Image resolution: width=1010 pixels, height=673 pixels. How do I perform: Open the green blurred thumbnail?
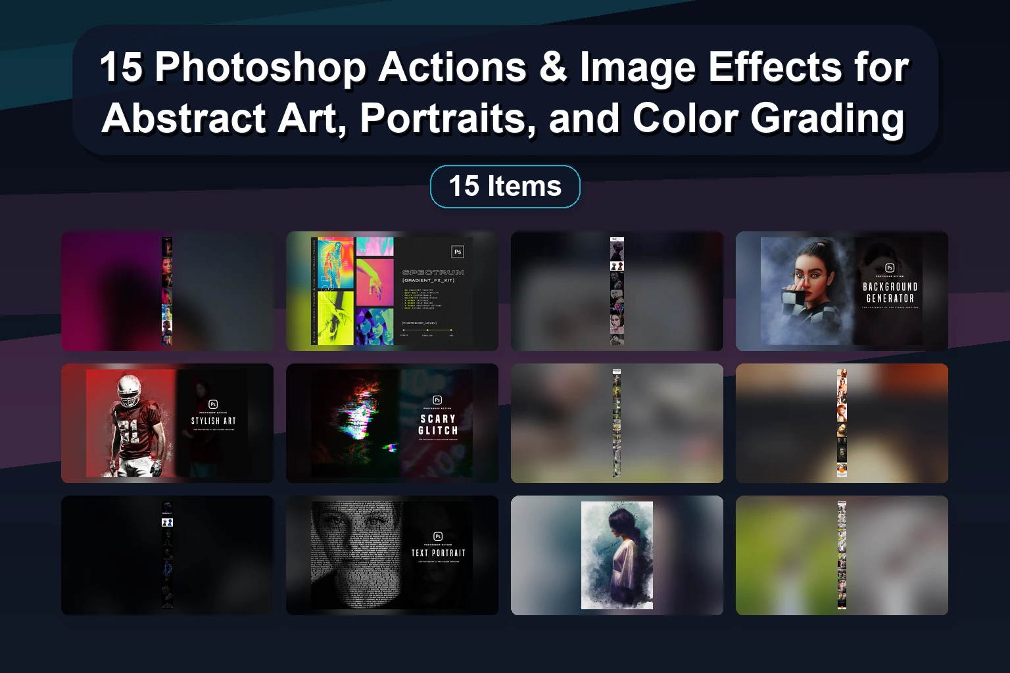point(842,555)
